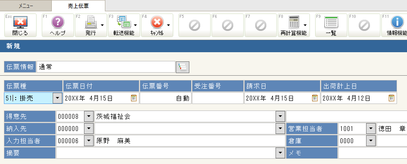Screen dimensions: 407x164
Task: Click the 一覧 list icon
Action: [331, 22]
